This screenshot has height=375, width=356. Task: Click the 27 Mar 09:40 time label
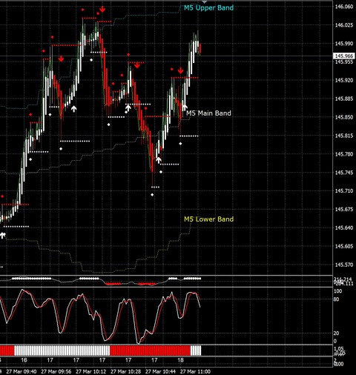point(22,371)
